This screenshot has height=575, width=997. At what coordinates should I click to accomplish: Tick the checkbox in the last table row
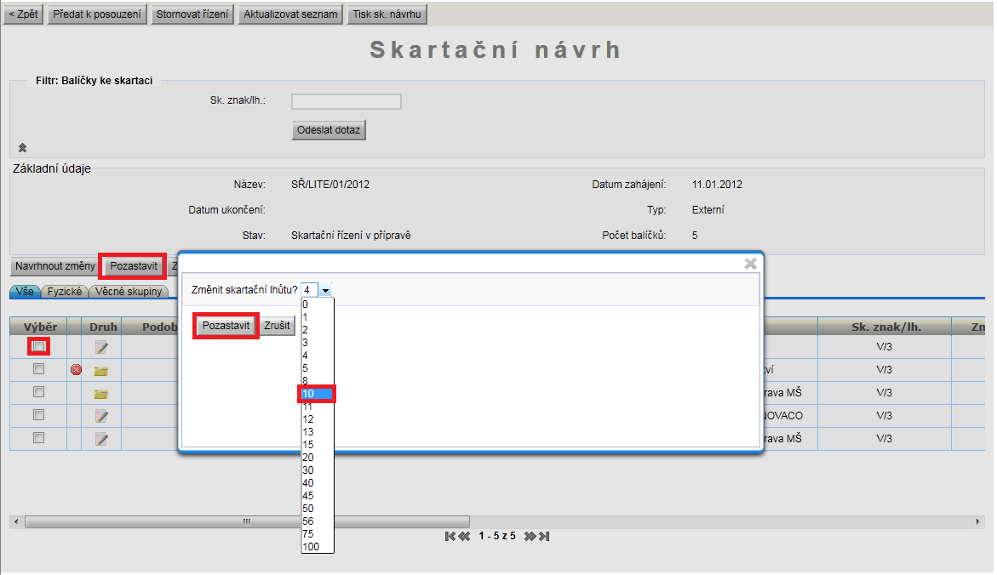pyautogui.click(x=39, y=438)
